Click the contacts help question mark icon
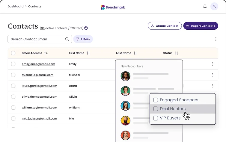 [x=86, y=28]
